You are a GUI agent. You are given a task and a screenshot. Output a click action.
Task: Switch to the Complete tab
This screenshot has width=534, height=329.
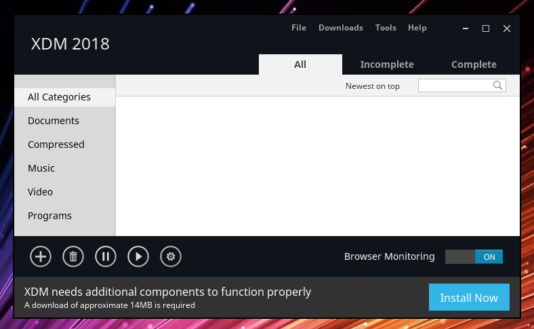click(x=474, y=64)
